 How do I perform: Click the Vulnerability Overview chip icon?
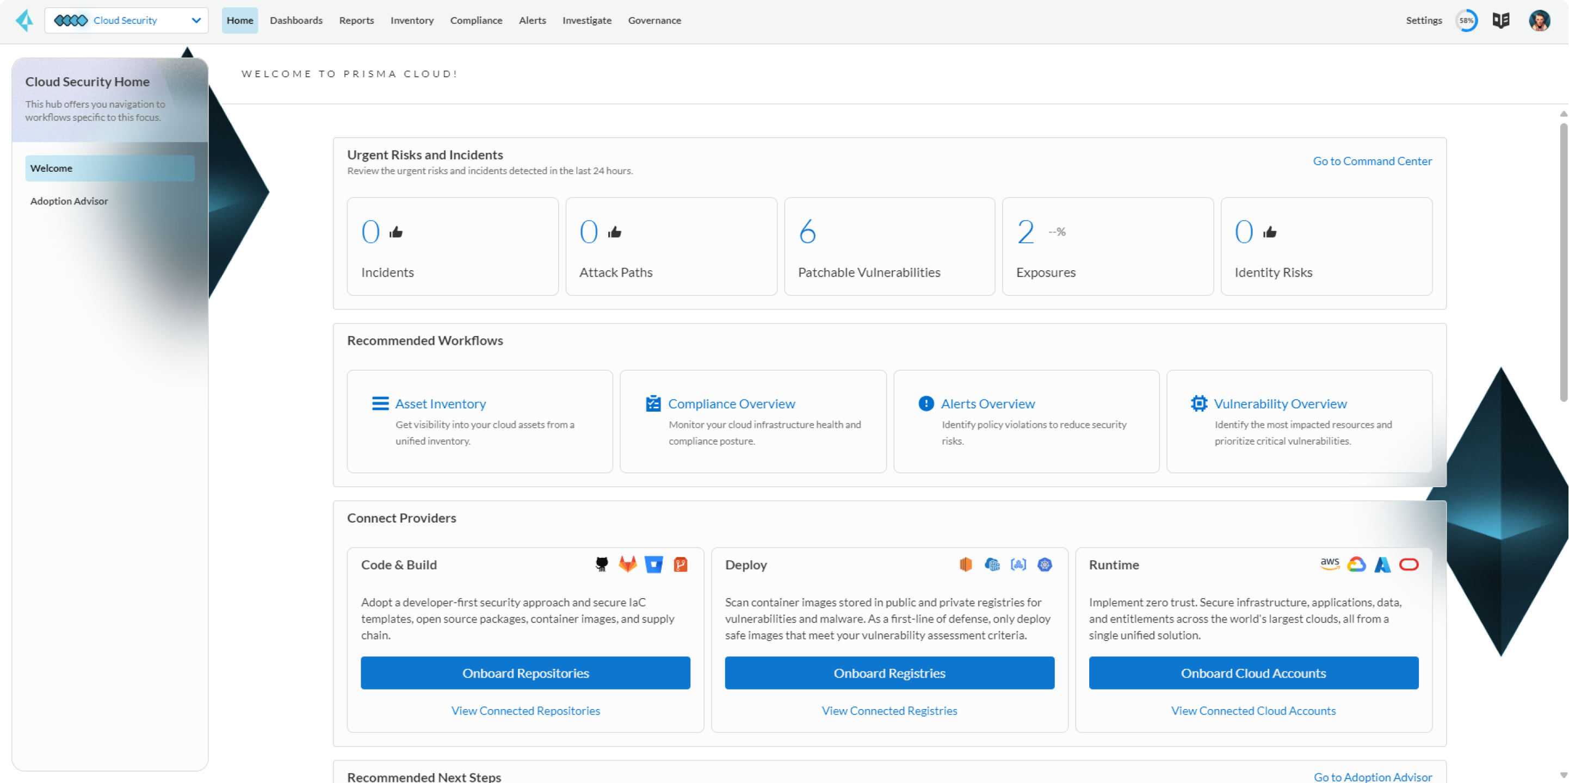coord(1199,403)
